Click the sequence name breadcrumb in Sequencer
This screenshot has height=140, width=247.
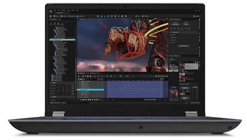pos(161,76)
